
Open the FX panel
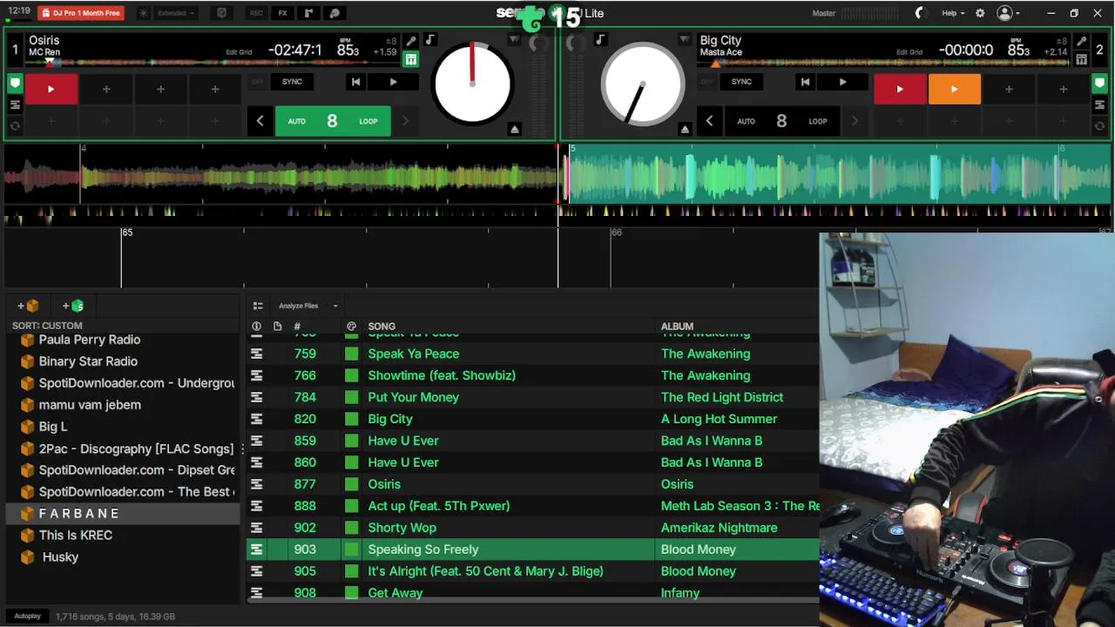point(282,13)
